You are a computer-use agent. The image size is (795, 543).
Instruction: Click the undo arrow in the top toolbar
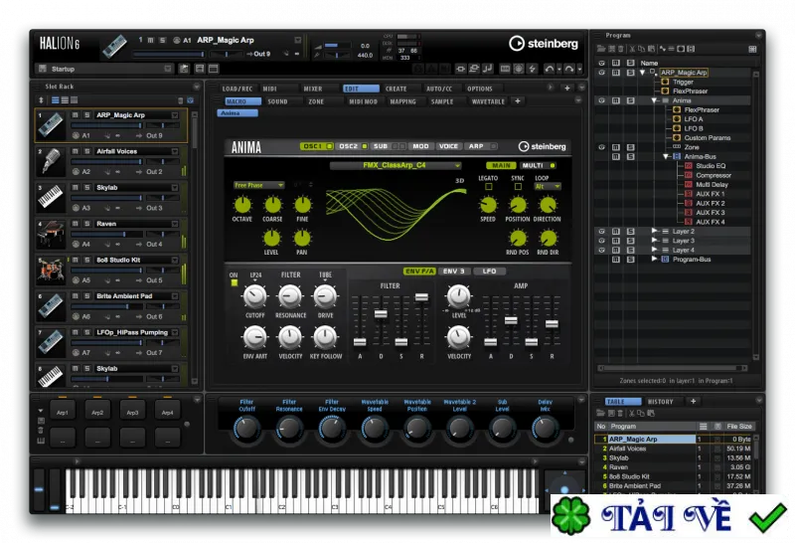tap(550, 69)
